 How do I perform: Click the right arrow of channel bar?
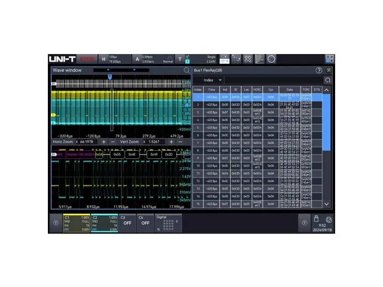tap(304, 223)
